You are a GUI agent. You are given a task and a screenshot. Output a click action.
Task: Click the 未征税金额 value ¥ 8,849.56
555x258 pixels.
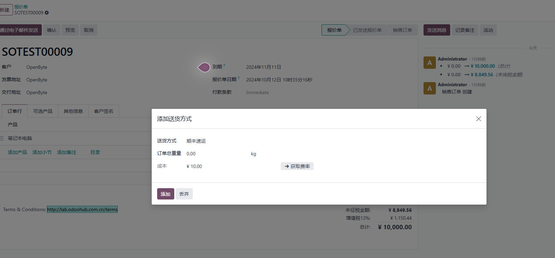click(x=400, y=210)
